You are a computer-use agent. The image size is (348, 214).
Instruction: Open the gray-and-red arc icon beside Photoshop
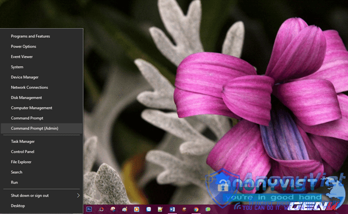pyautogui.click(x=101, y=209)
